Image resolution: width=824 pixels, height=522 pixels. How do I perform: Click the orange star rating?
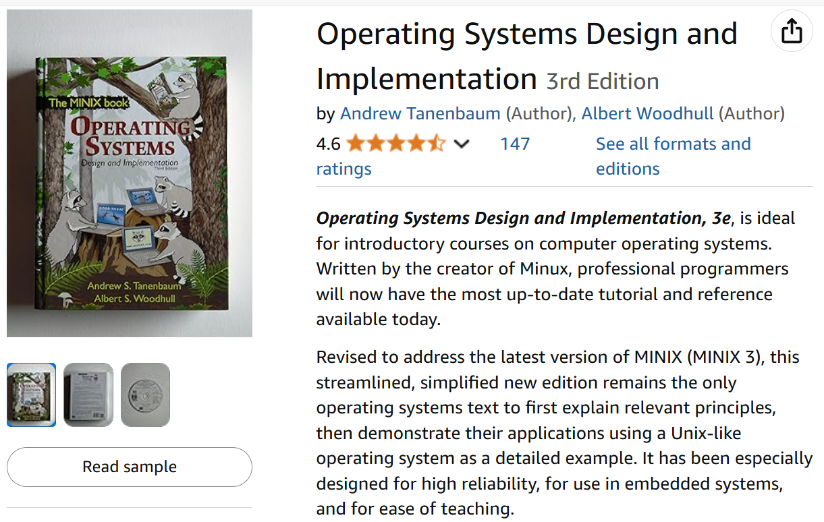396,144
